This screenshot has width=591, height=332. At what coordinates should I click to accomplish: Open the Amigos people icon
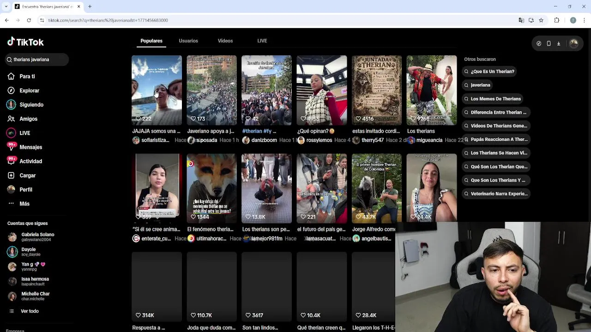(11, 119)
